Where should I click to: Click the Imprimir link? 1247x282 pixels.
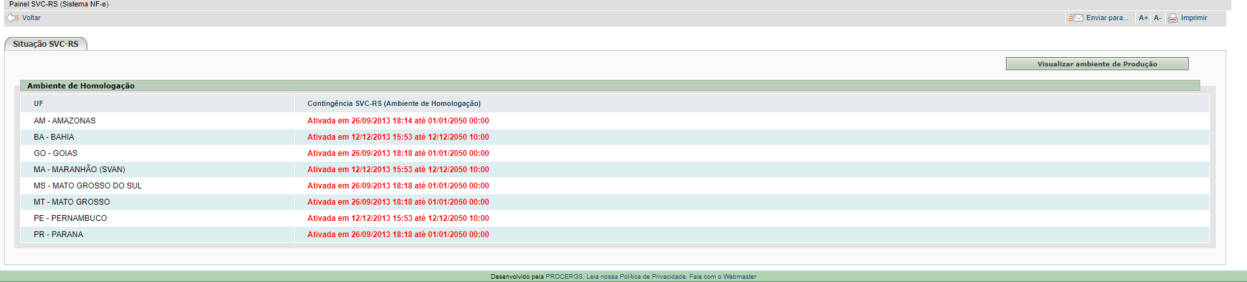click(1194, 18)
